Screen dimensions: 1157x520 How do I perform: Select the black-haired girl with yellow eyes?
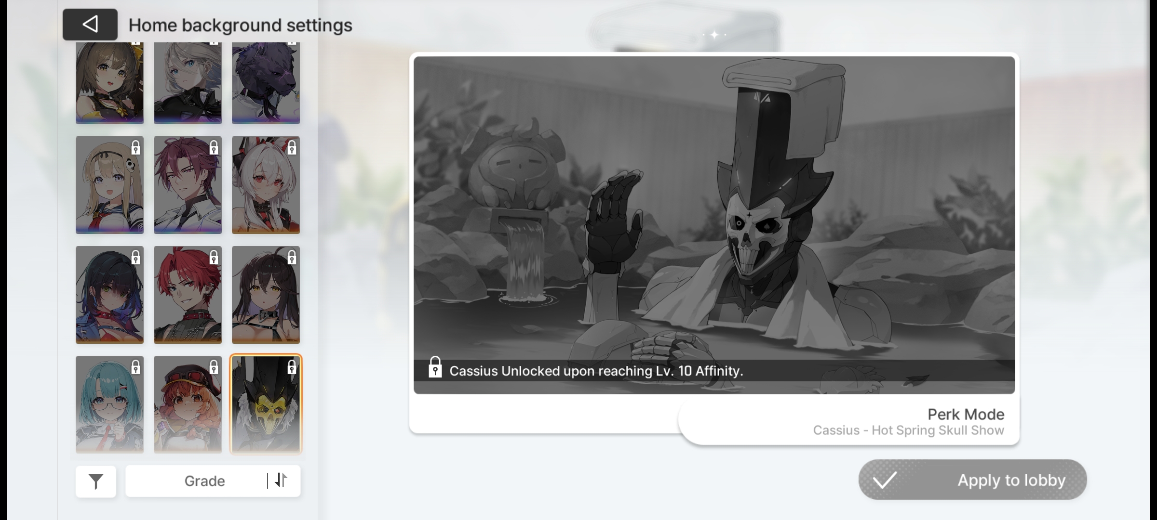click(266, 295)
